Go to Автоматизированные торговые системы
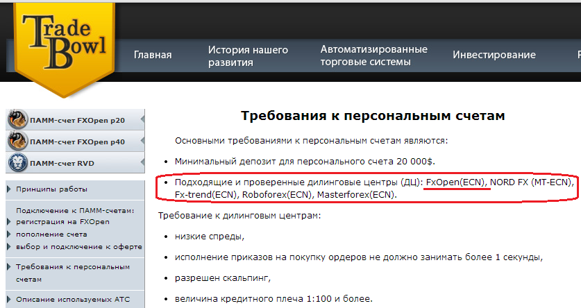Screen dimensions: 581x308 click(x=374, y=55)
